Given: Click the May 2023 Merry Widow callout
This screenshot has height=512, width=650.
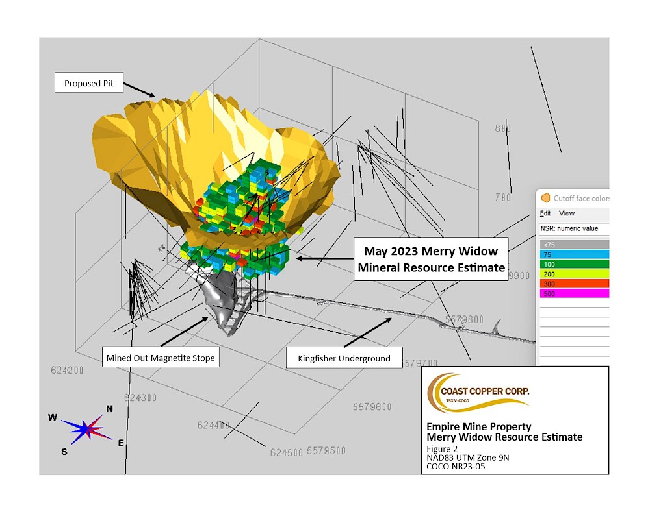Looking at the screenshot, I should (x=430, y=259).
